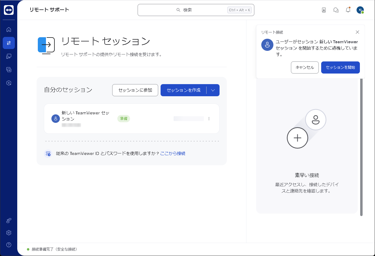Open the security sidebar icon below Devices
The image size is (375, 256).
pos(9,83)
